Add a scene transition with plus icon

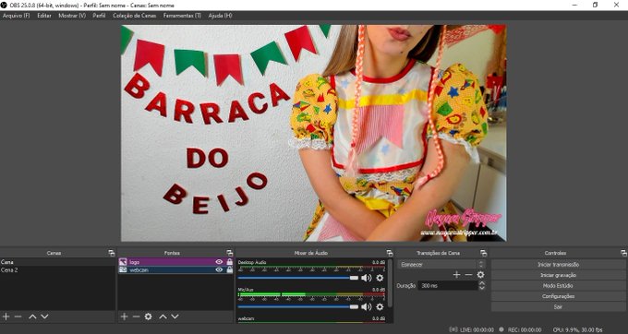coord(456,274)
